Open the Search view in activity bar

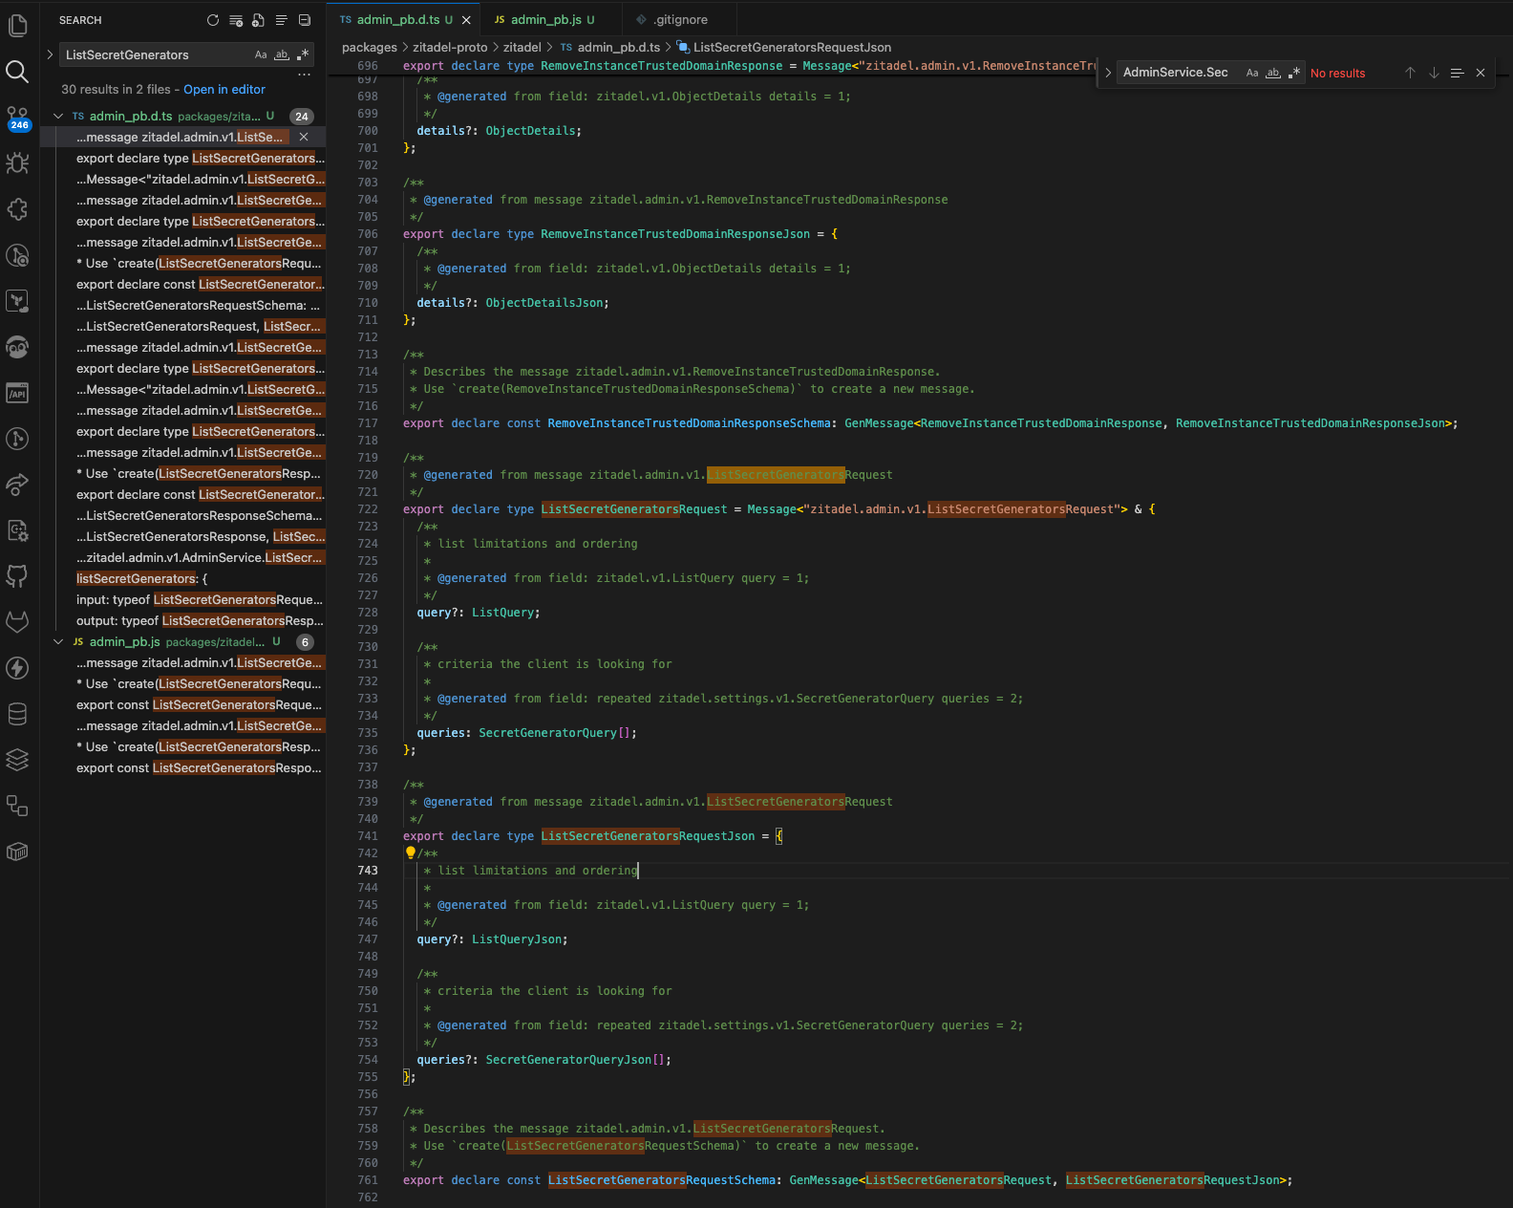tap(17, 71)
